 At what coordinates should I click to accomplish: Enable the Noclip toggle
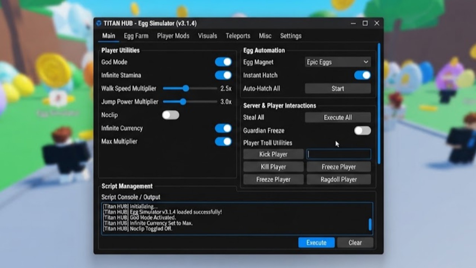tap(171, 115)
